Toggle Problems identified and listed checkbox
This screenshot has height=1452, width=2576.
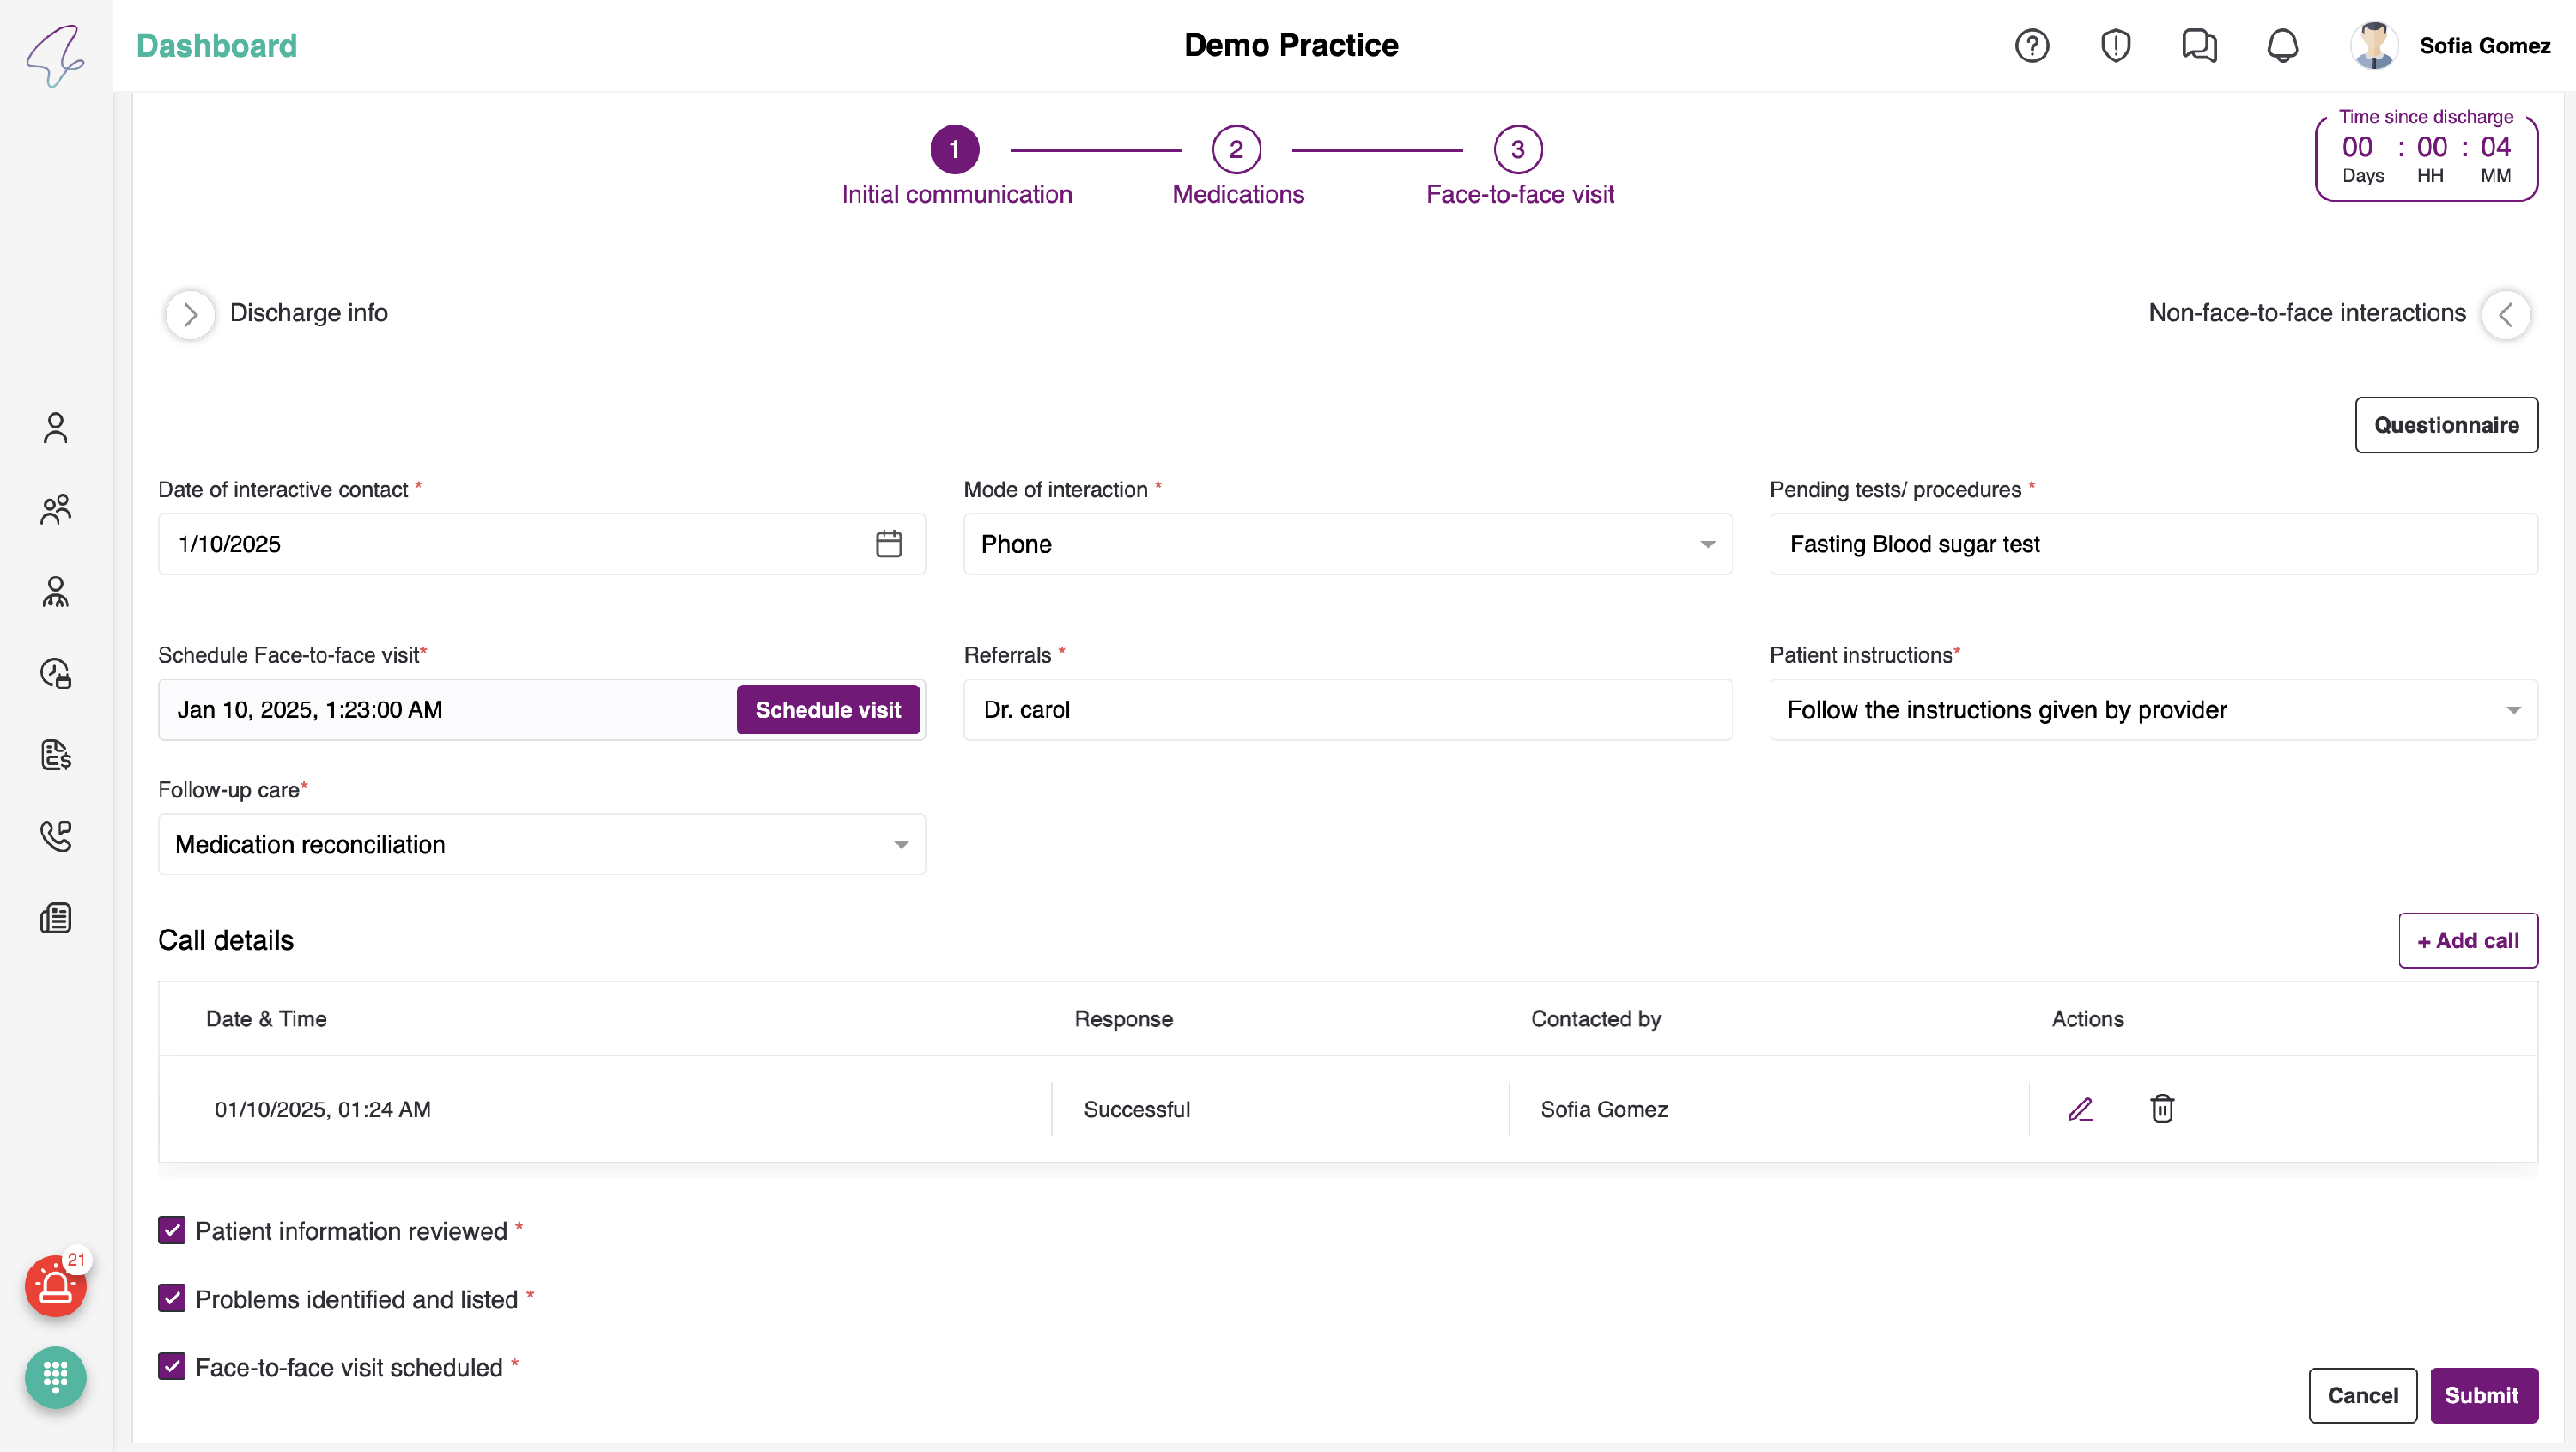[x=172, y=1298]
